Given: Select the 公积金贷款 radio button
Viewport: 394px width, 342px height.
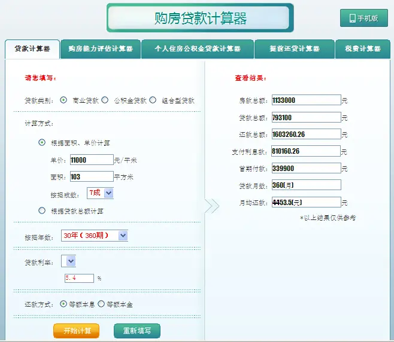Looking at the screenshot, I should 105,100.
